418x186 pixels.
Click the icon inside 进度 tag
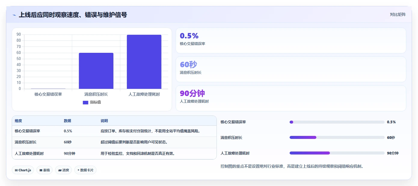coord(60,170)
